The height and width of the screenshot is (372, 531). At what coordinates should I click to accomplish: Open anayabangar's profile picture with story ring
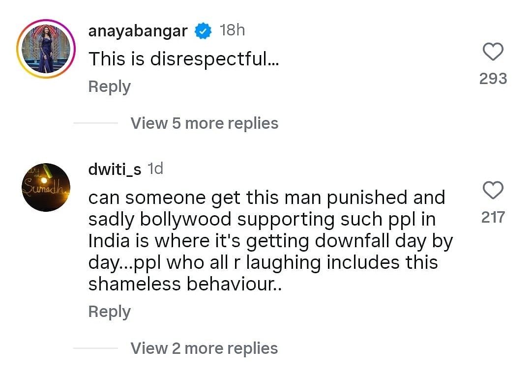coord(46,49)
